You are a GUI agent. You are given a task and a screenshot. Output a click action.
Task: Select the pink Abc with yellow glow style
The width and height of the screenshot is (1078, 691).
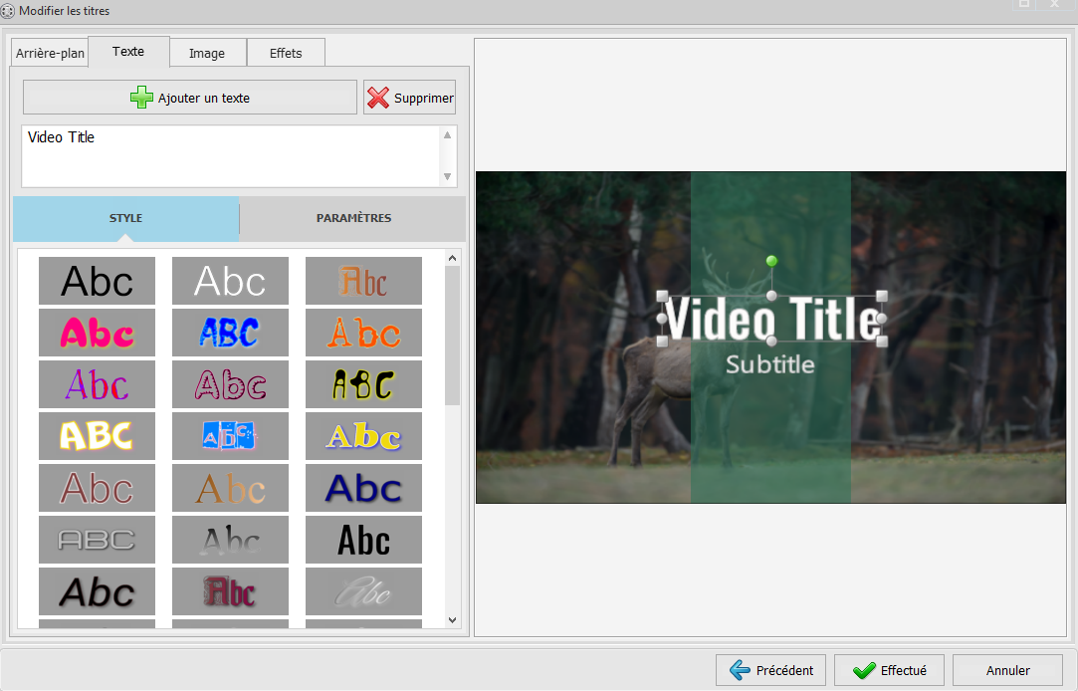tap(97, 333)
